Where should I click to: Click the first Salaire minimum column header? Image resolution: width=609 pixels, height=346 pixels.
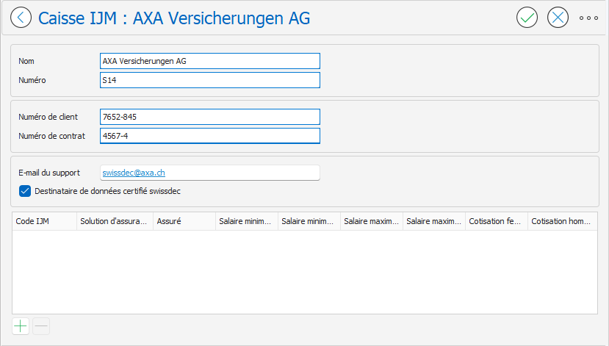[246, 220]
